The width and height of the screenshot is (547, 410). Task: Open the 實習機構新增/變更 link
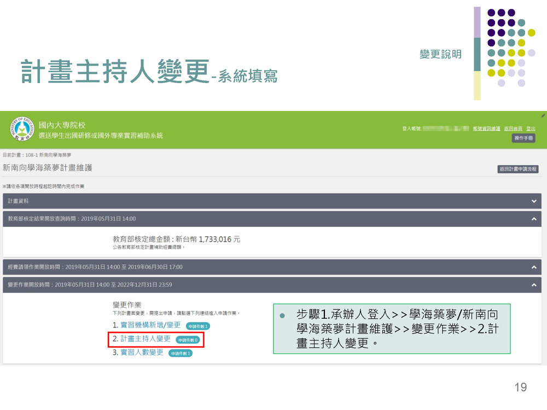tap(150, 325)
